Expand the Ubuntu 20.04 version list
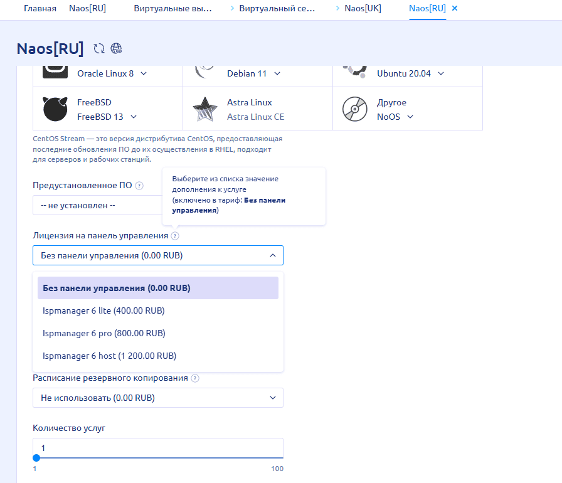 click(x=440, y=73)
